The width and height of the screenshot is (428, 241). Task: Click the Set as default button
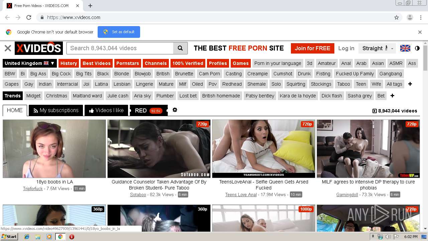(119, 32)
